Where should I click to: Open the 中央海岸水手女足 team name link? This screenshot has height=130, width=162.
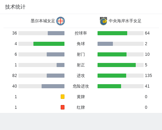click(125, 21)
